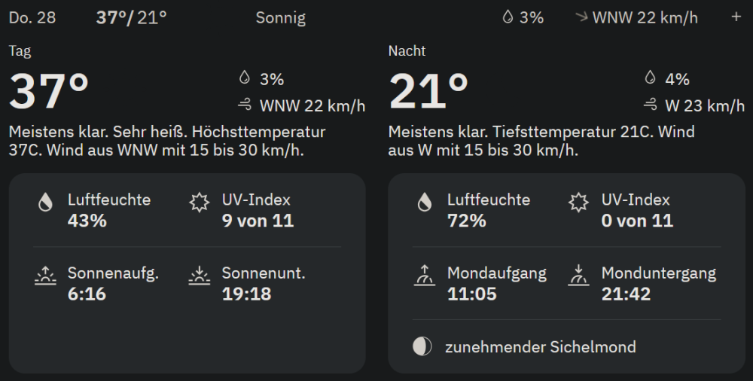Click the UV-Index icon in night panel

click(x=578, y=203)
